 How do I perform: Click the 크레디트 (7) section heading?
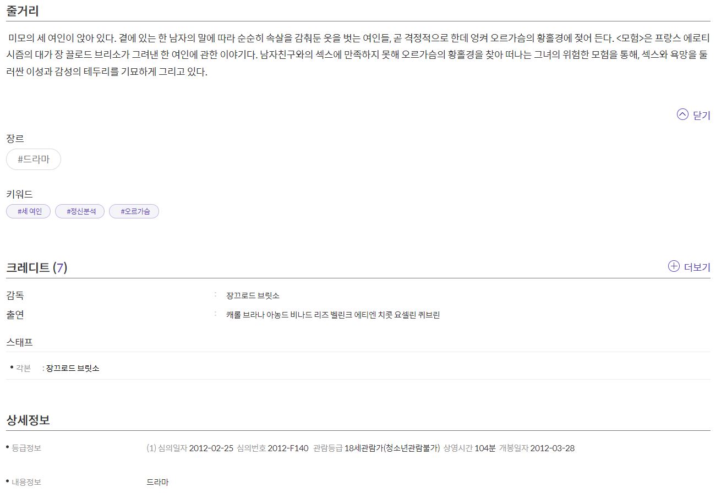coord(36,268)
